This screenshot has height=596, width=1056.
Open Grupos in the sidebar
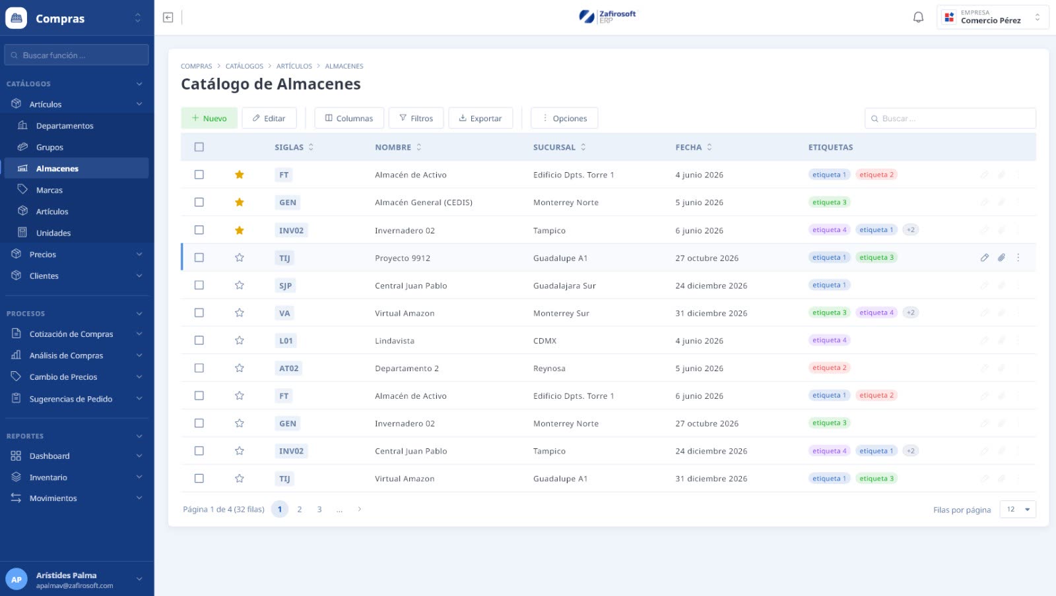(x=77, y=147)
